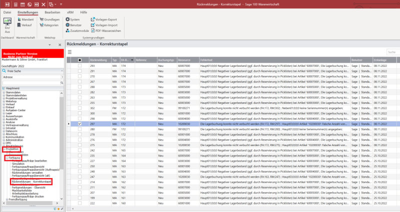This screenshot has height=212, width=400.
Task: Open the Datei menu
Action: click(7, 11)
